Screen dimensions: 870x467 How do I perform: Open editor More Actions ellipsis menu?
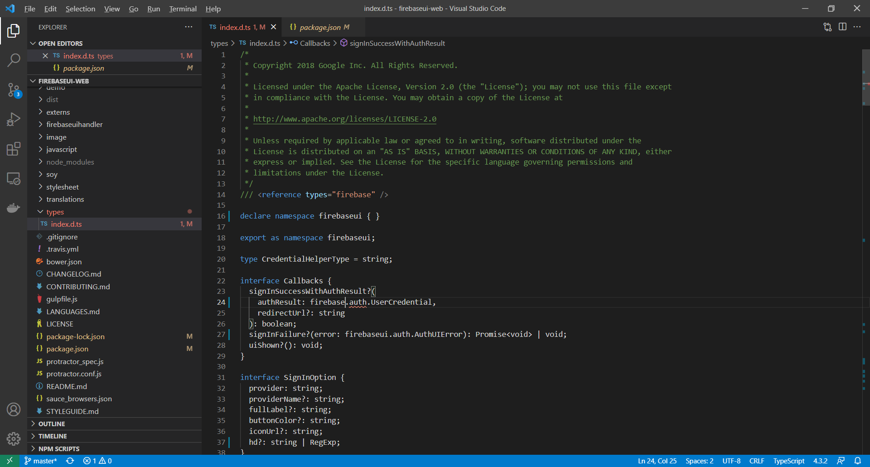pos(857,27)
